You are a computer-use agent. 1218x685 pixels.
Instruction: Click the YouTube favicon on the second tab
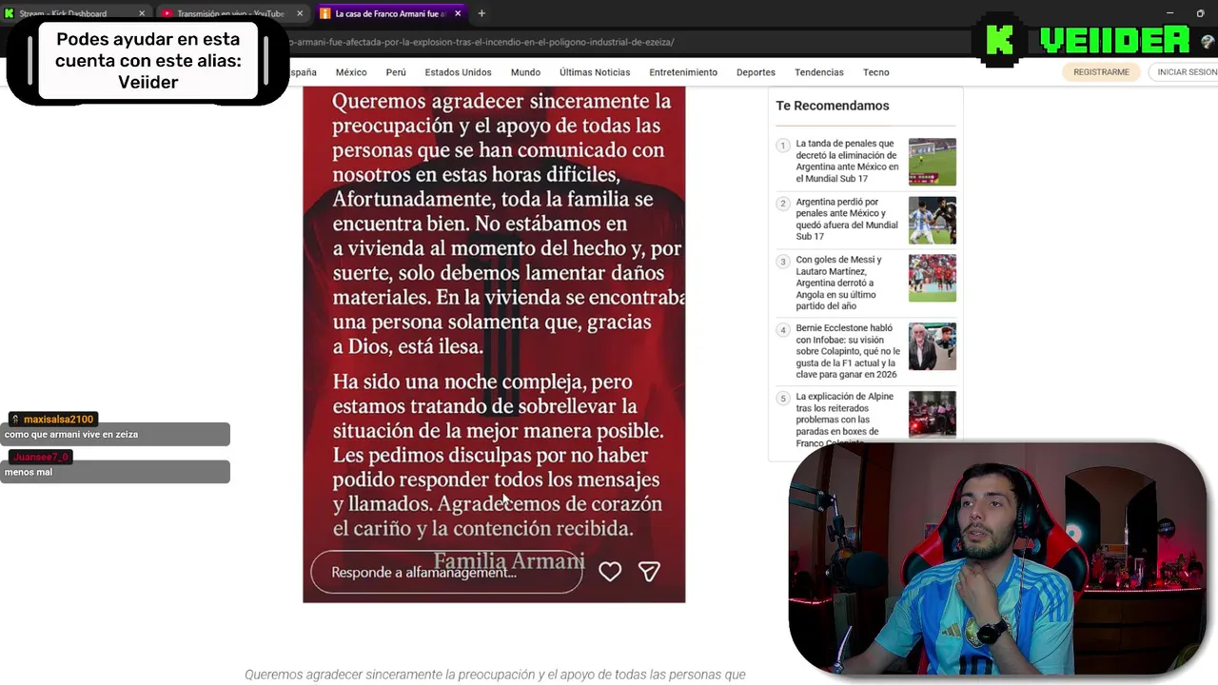(x=167, y=13)
